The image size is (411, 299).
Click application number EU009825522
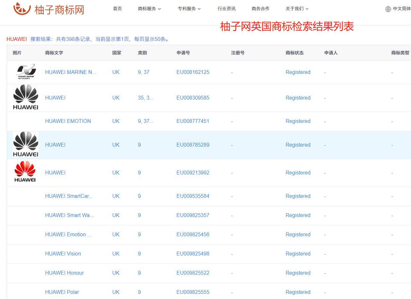pos(193,273)
